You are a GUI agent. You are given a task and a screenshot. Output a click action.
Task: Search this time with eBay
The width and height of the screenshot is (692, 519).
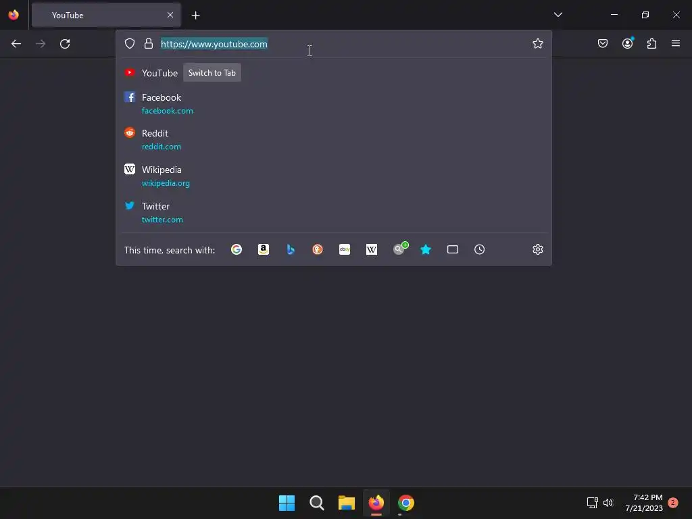[x=345, y=249]
